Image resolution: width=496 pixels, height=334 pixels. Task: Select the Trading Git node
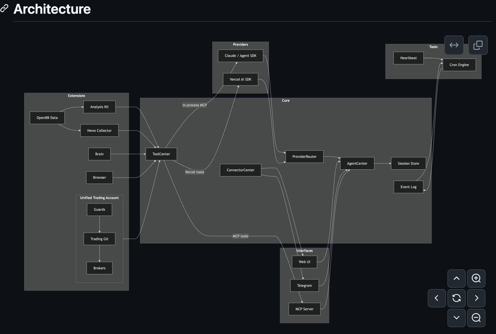(99, 239)
